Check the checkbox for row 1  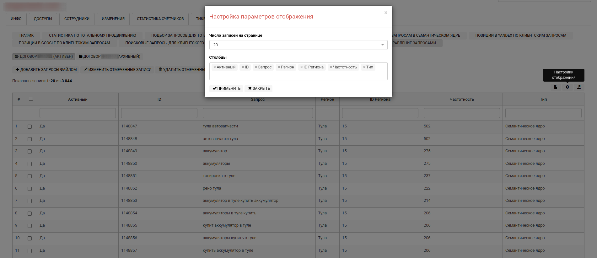pos(30,126)
